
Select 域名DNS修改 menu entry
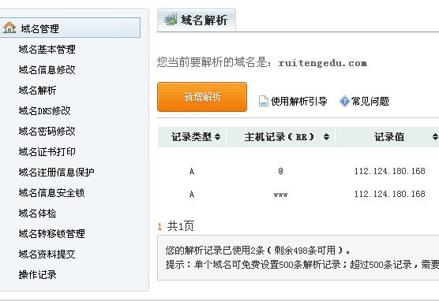(x=44, y=111)
